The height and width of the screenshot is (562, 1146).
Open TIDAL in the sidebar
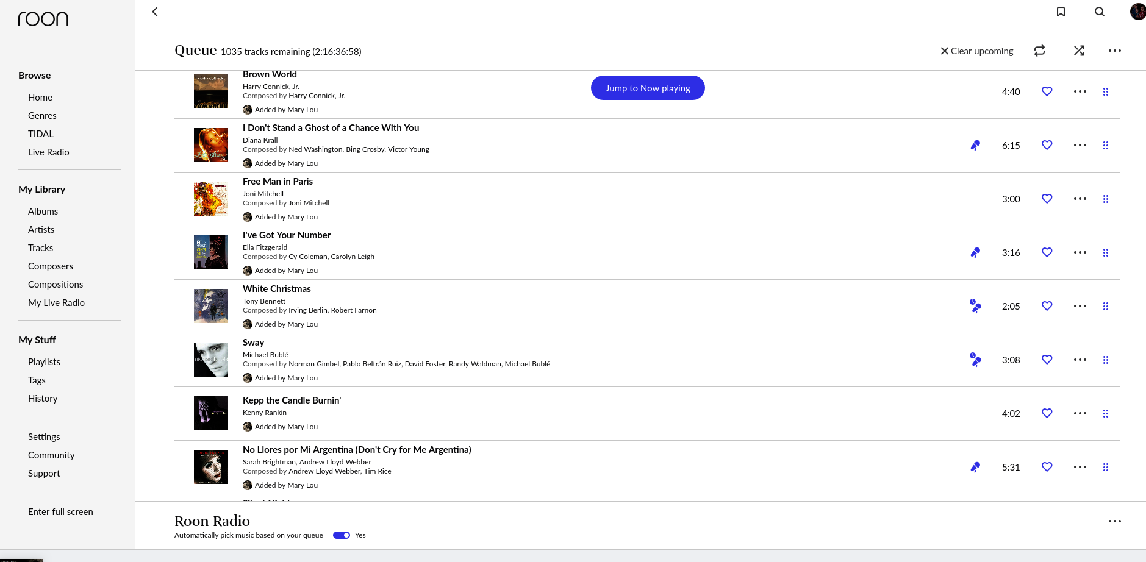click(41, 134)
